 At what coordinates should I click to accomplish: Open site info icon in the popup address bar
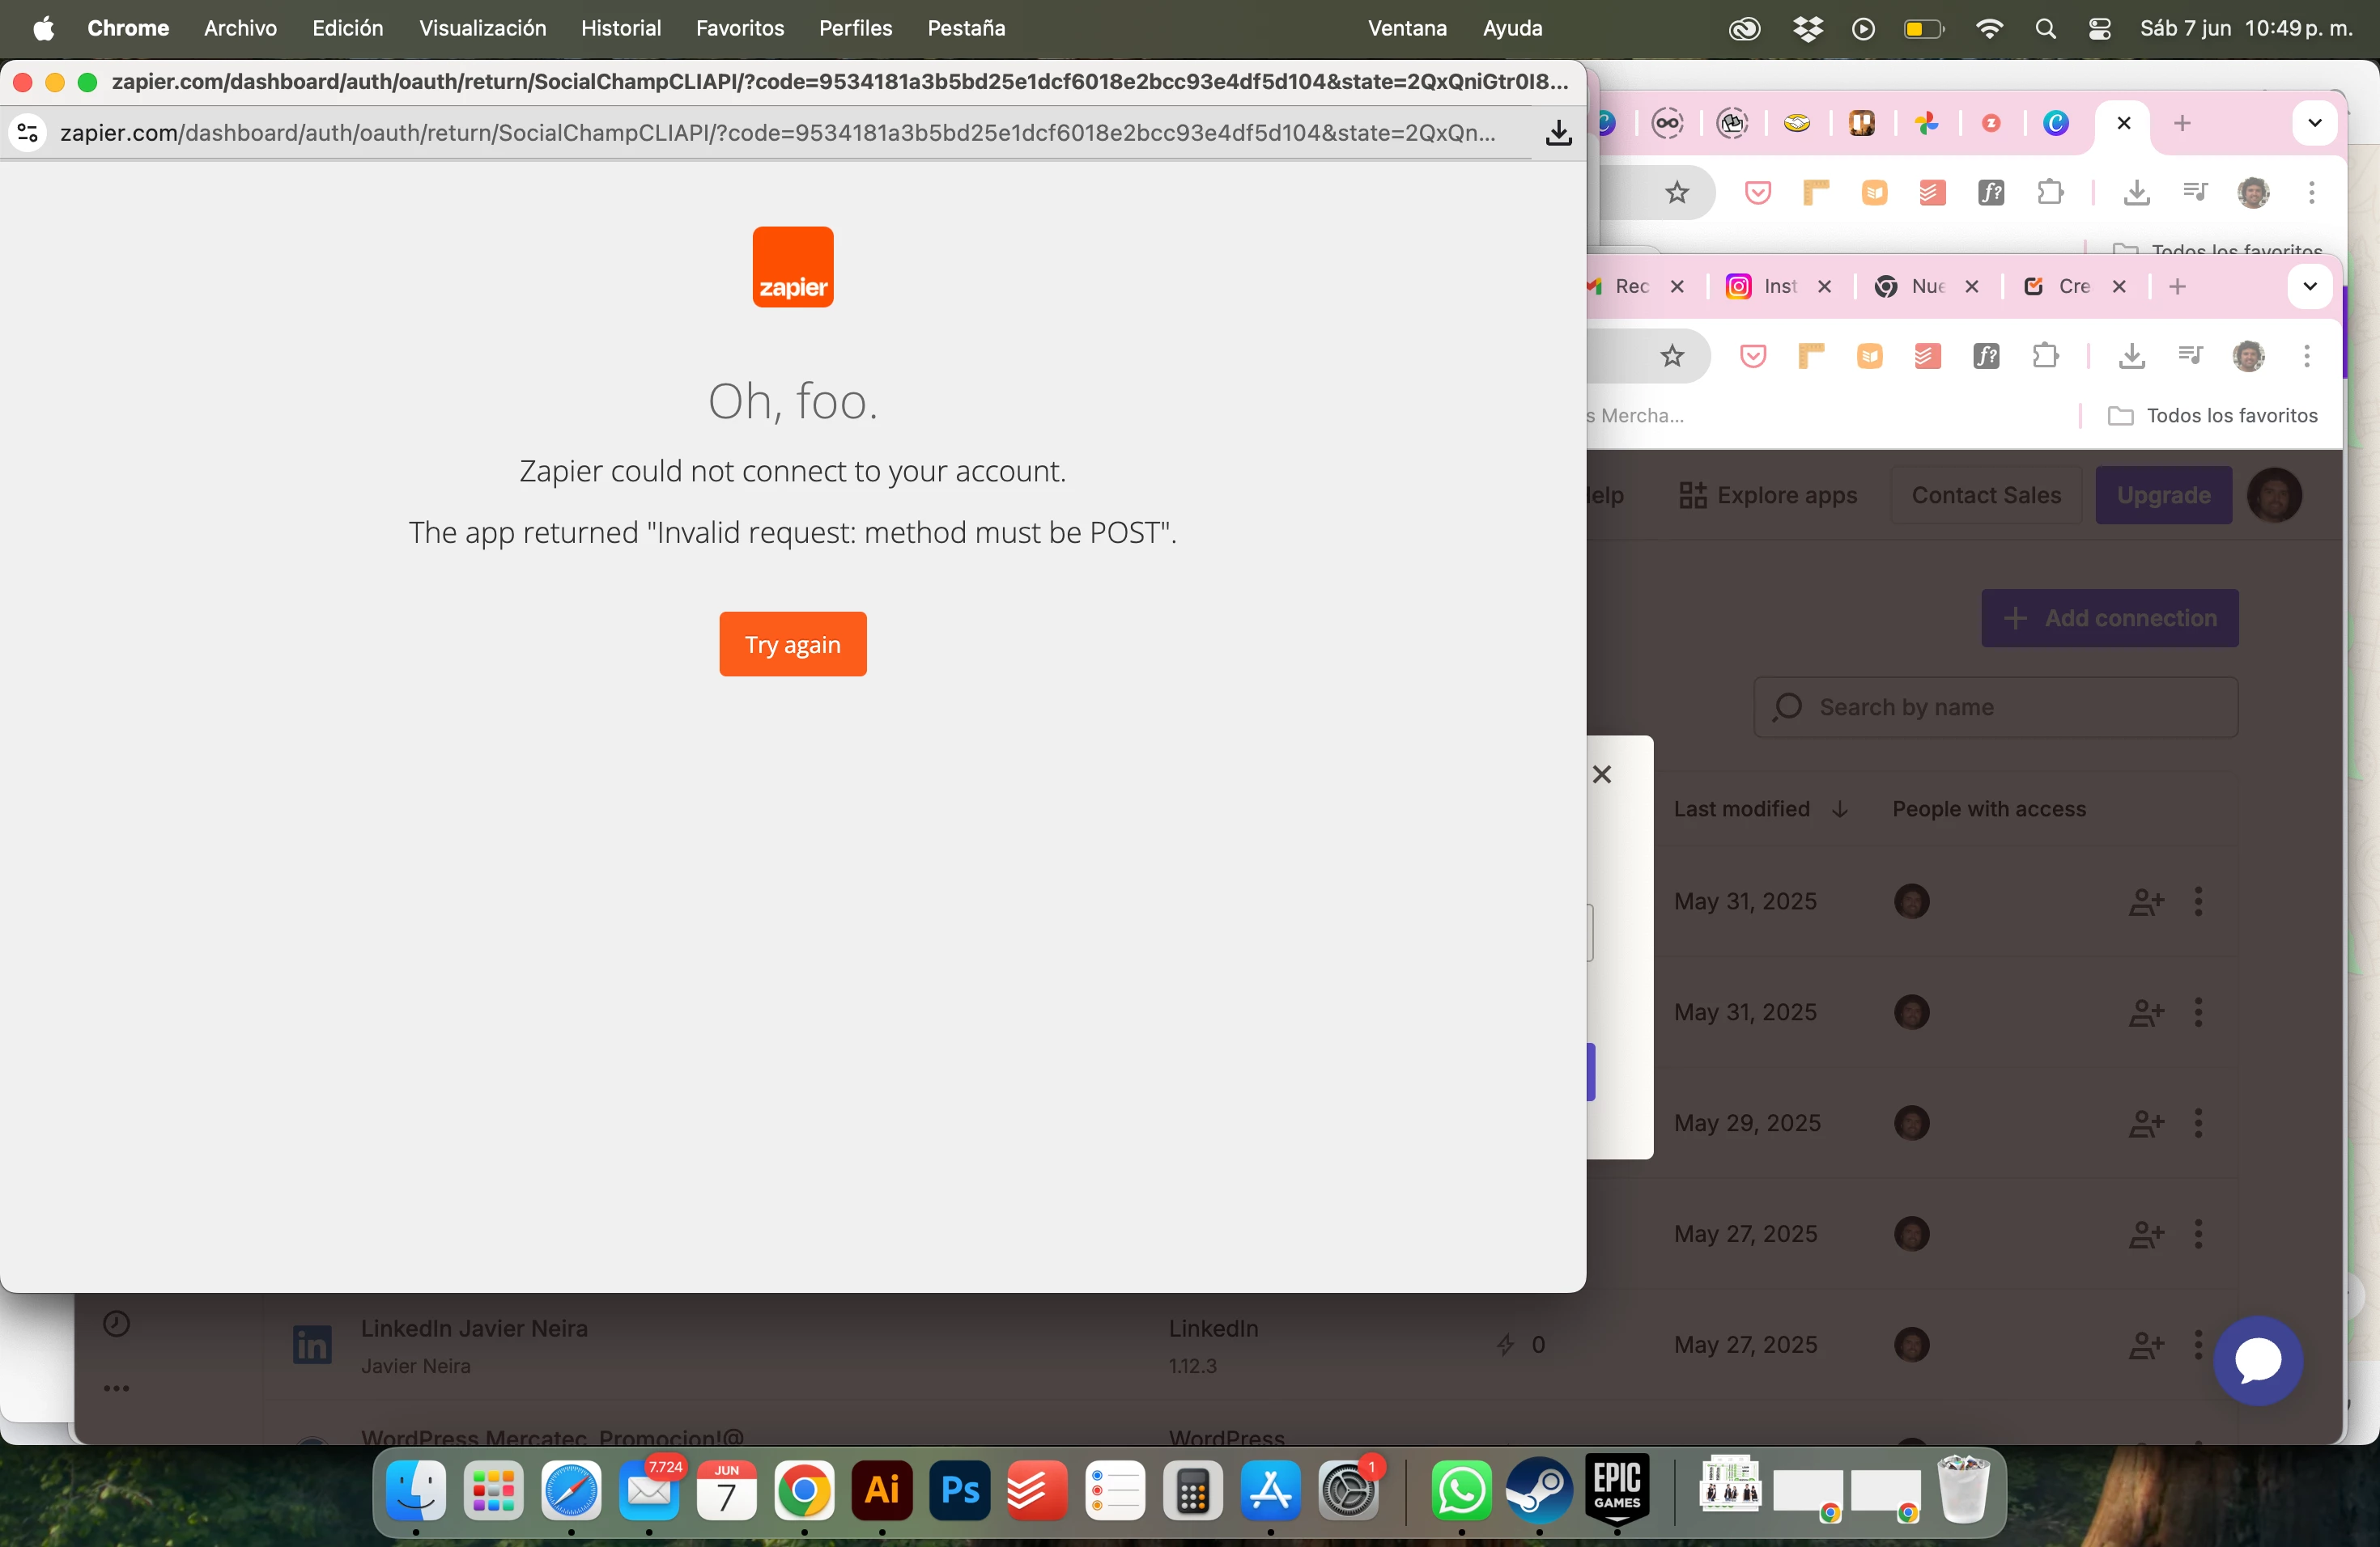point(28,133)
